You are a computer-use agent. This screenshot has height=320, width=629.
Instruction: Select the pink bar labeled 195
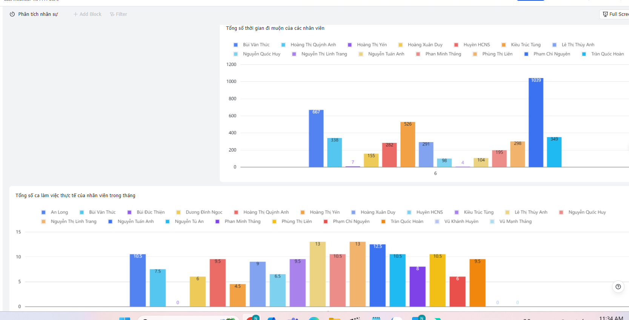pos(499,159)
